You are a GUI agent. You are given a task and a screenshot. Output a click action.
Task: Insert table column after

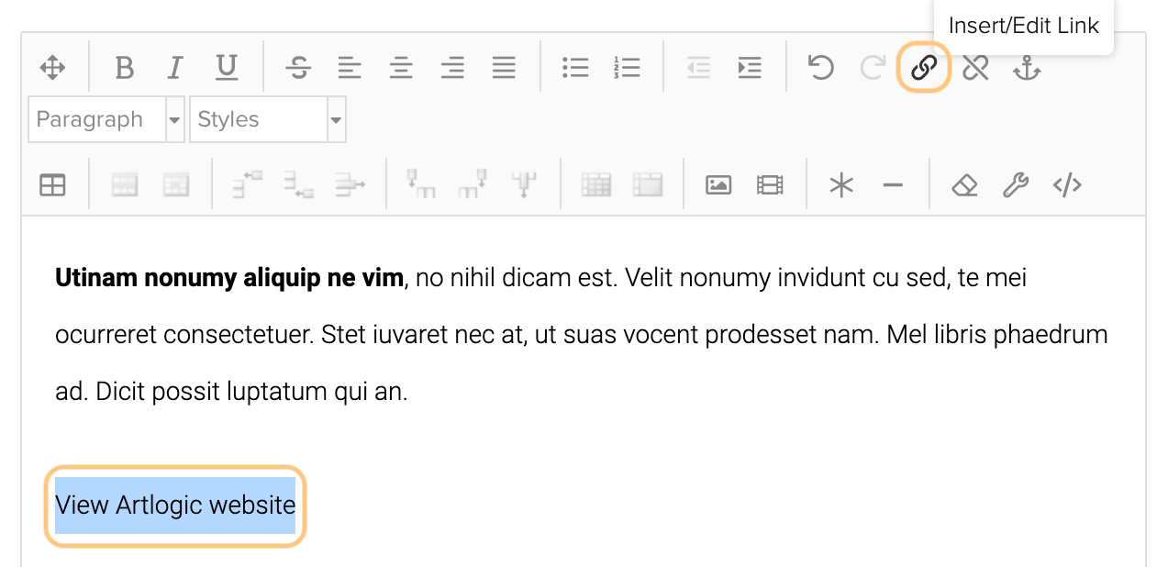click(473, 185)
